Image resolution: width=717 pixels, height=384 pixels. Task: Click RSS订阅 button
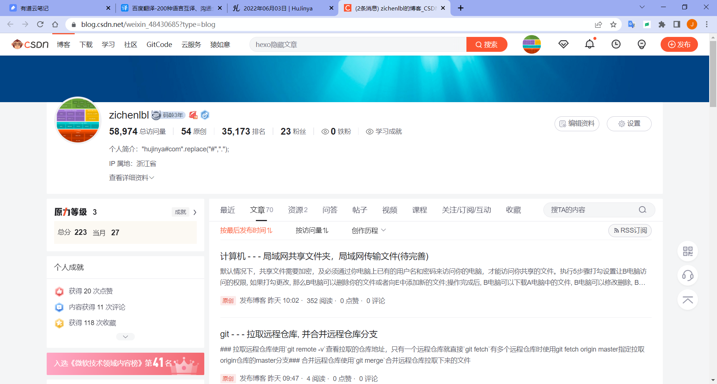630,230
